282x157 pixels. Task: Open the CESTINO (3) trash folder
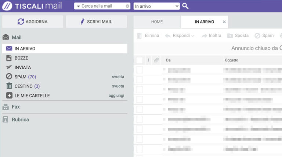(27, 86)
